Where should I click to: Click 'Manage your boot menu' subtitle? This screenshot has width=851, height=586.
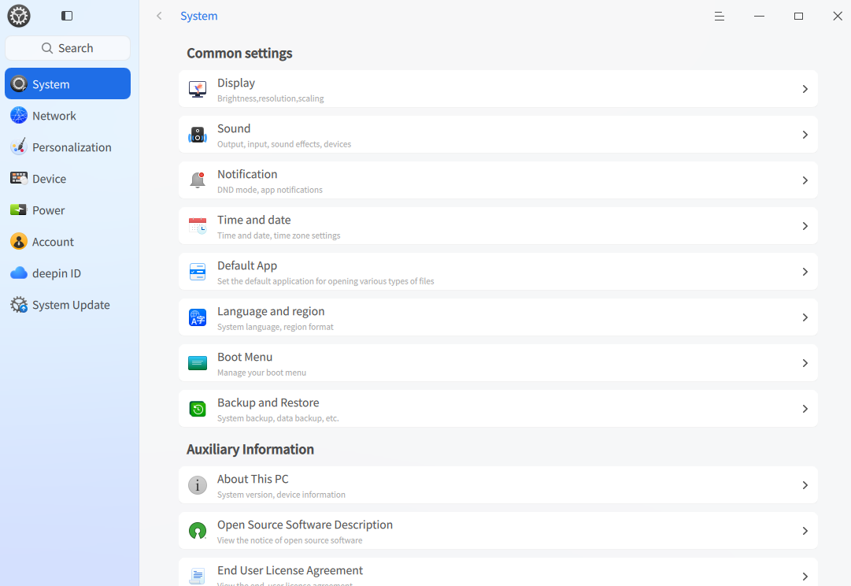coord(261,373)
